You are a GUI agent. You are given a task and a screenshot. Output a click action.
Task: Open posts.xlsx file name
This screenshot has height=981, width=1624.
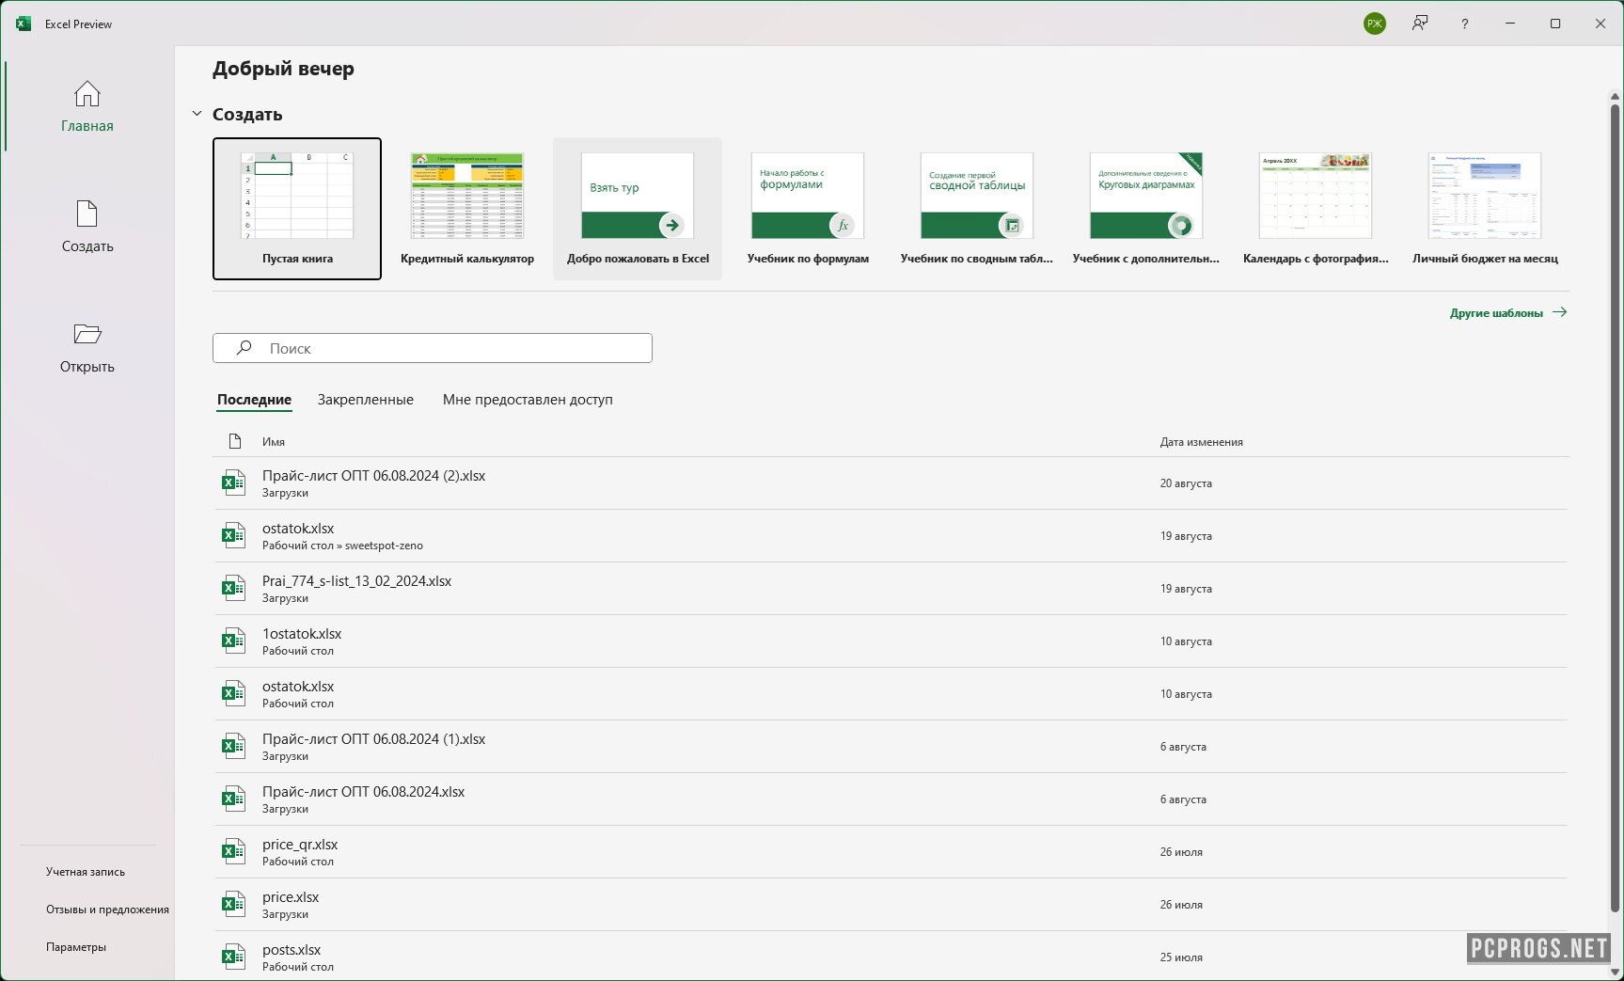(x=292, y=950)
